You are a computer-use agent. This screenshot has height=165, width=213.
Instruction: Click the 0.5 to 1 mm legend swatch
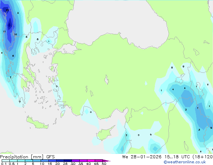tap(13, 161)
